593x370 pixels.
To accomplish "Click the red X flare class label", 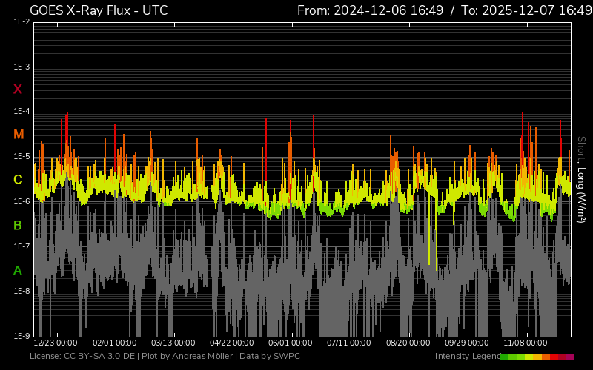I will coord(18,90).
